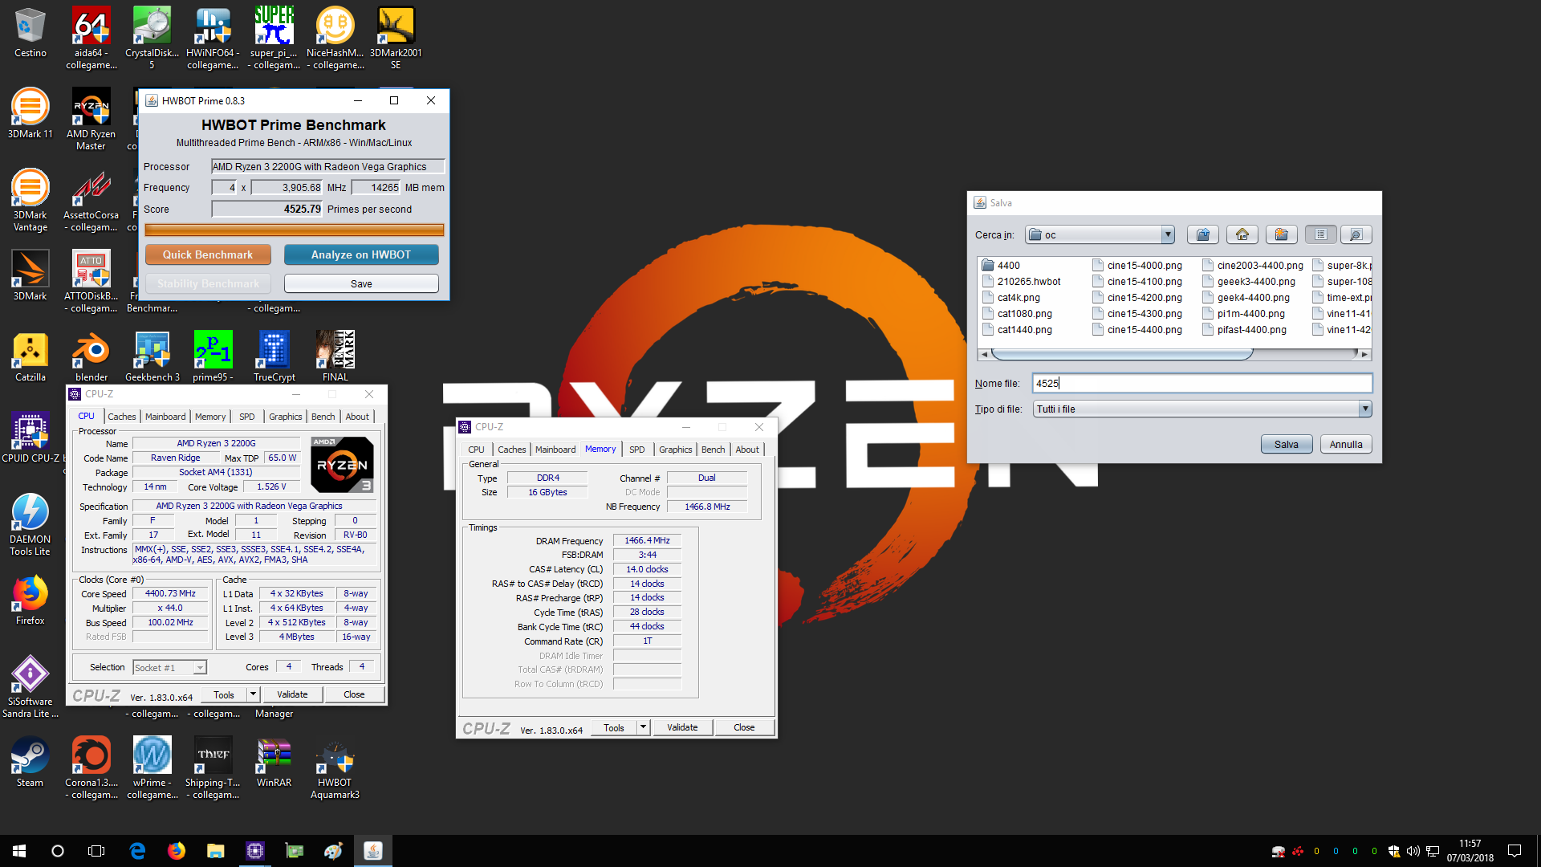Open the 'Cerca in' folder dropdown

[x=1167, y=234]
